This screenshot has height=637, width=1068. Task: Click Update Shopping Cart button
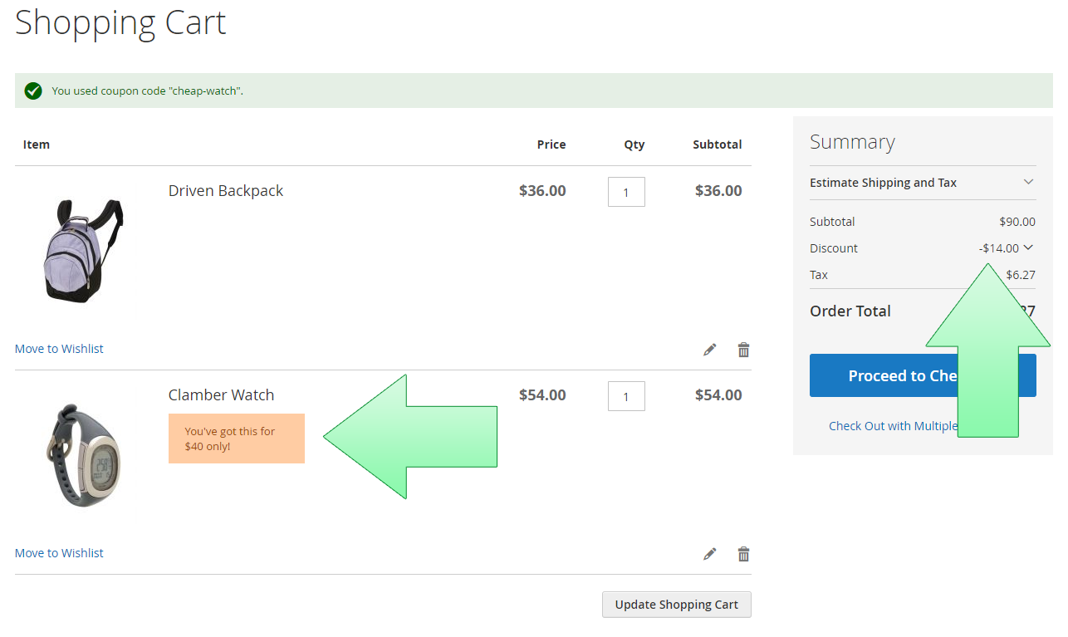tap(676, 605)
